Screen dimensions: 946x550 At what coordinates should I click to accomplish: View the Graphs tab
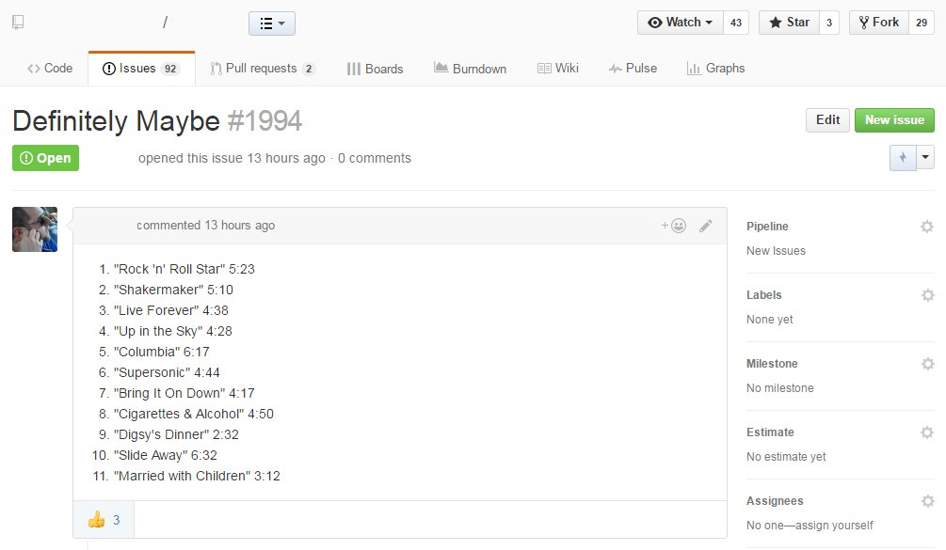[715, 68]
